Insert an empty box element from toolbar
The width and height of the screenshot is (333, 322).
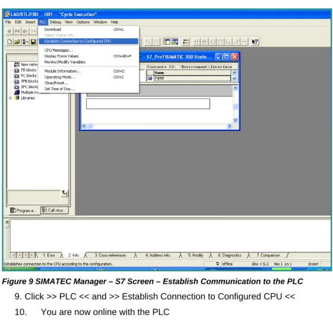[x=220, y=42]
